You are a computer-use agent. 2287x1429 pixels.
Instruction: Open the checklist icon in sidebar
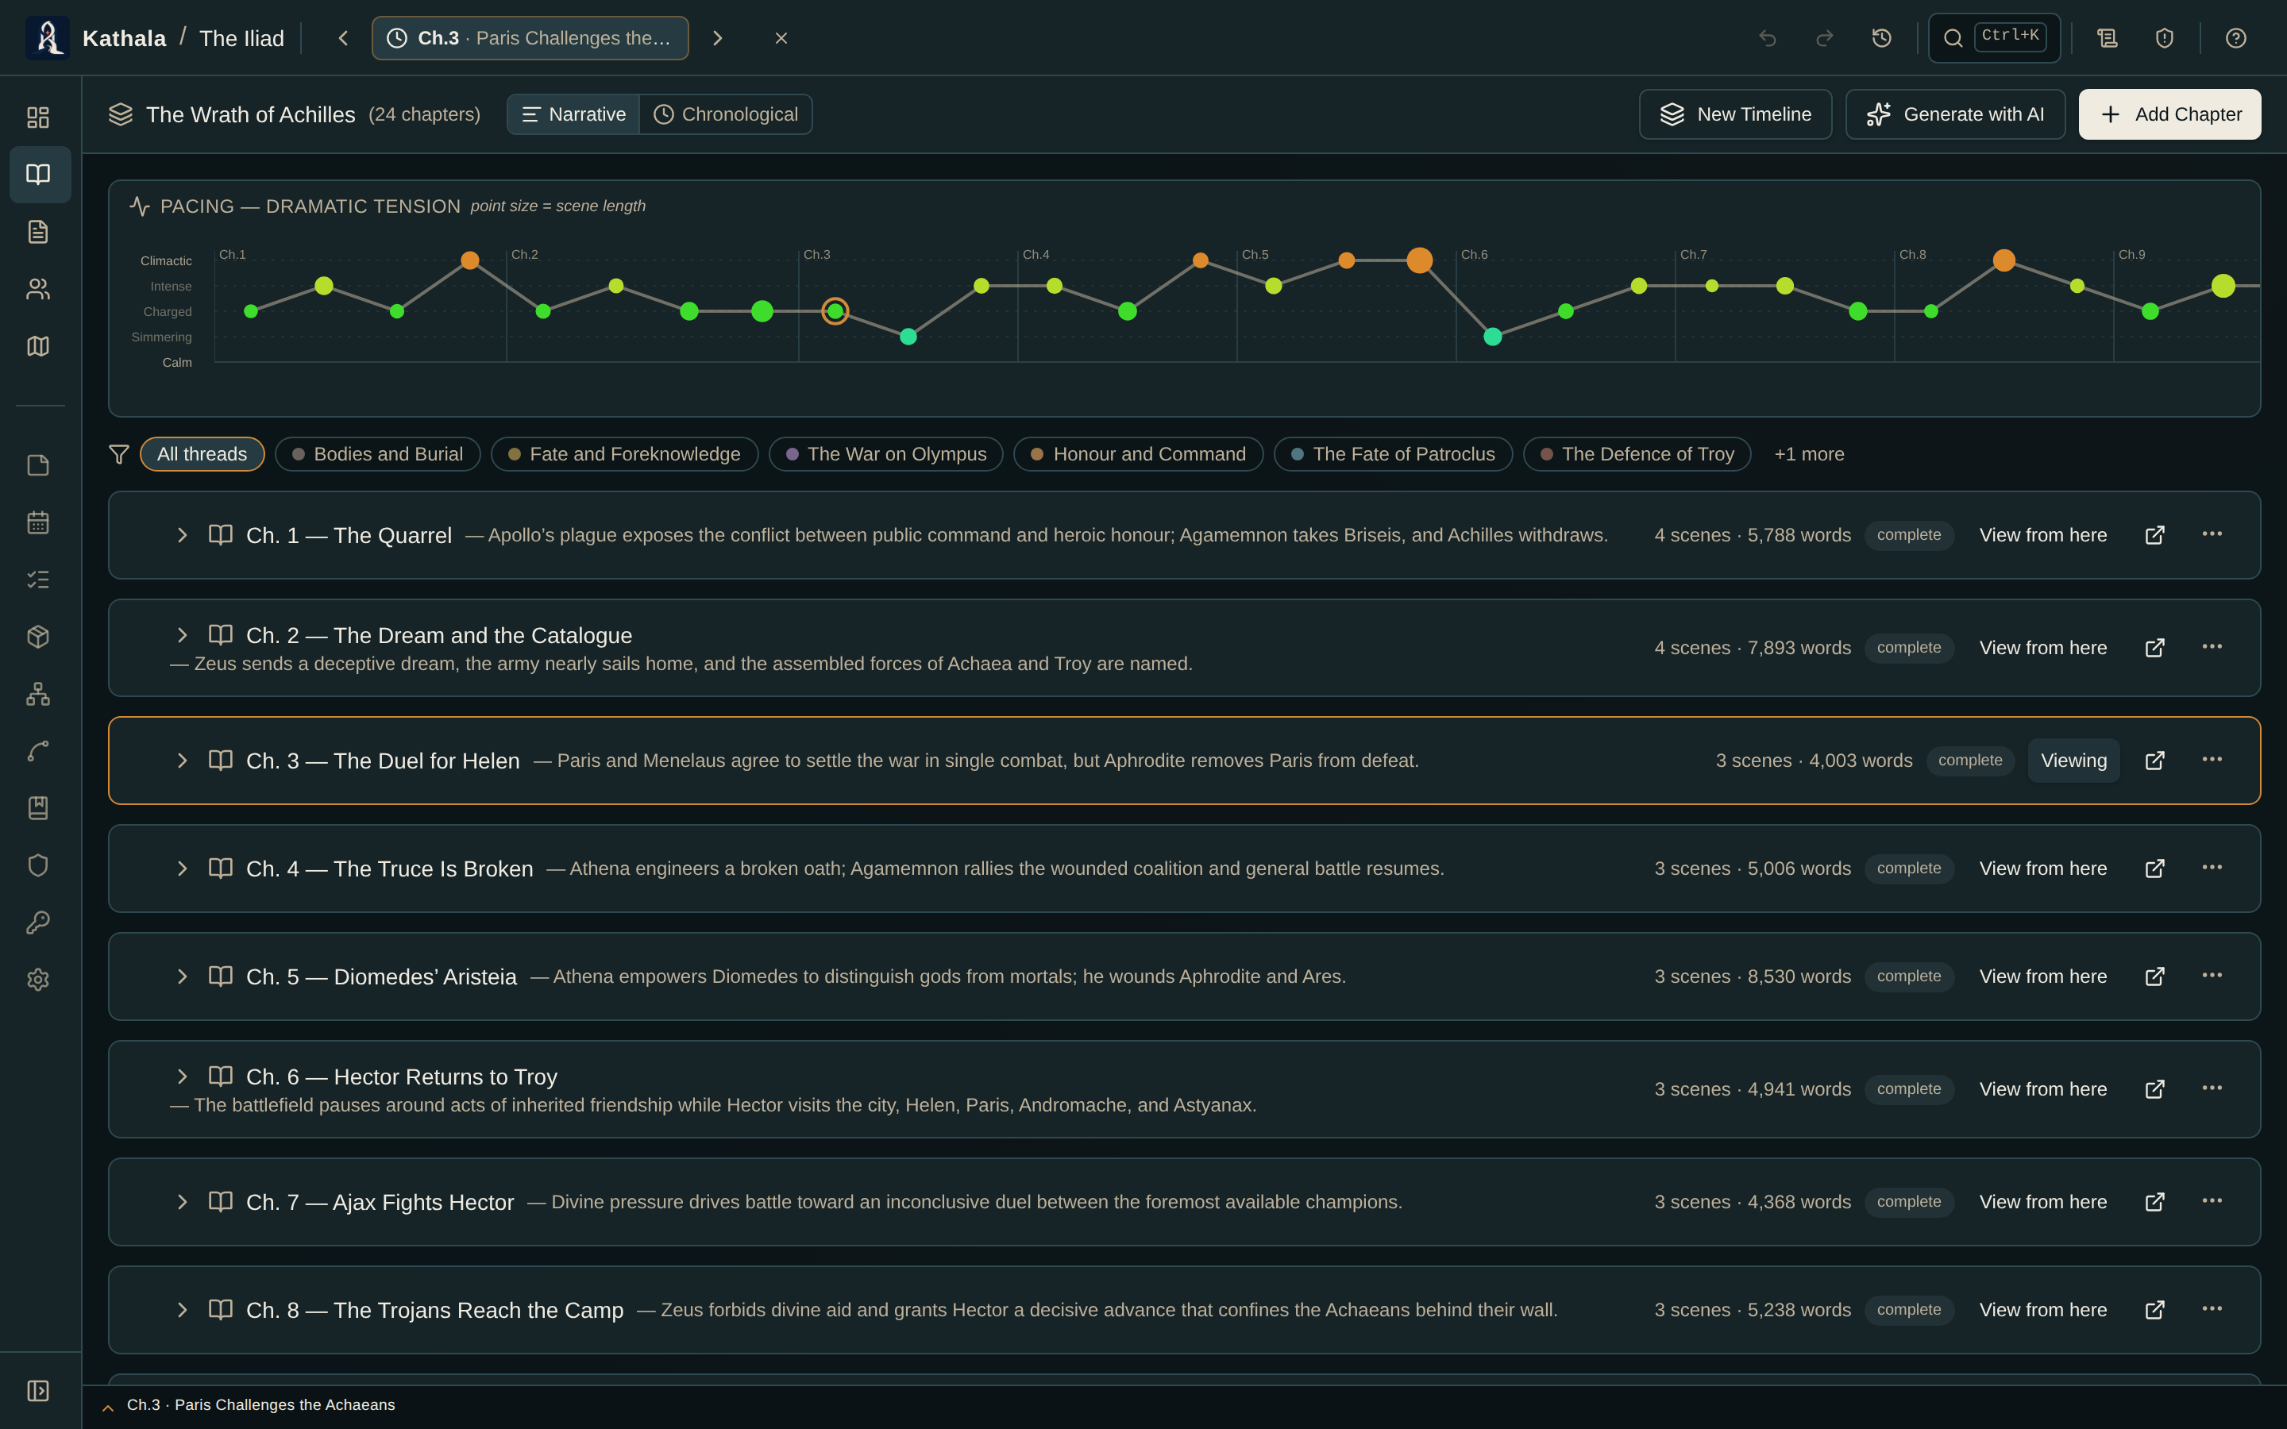tap(38, 580)
